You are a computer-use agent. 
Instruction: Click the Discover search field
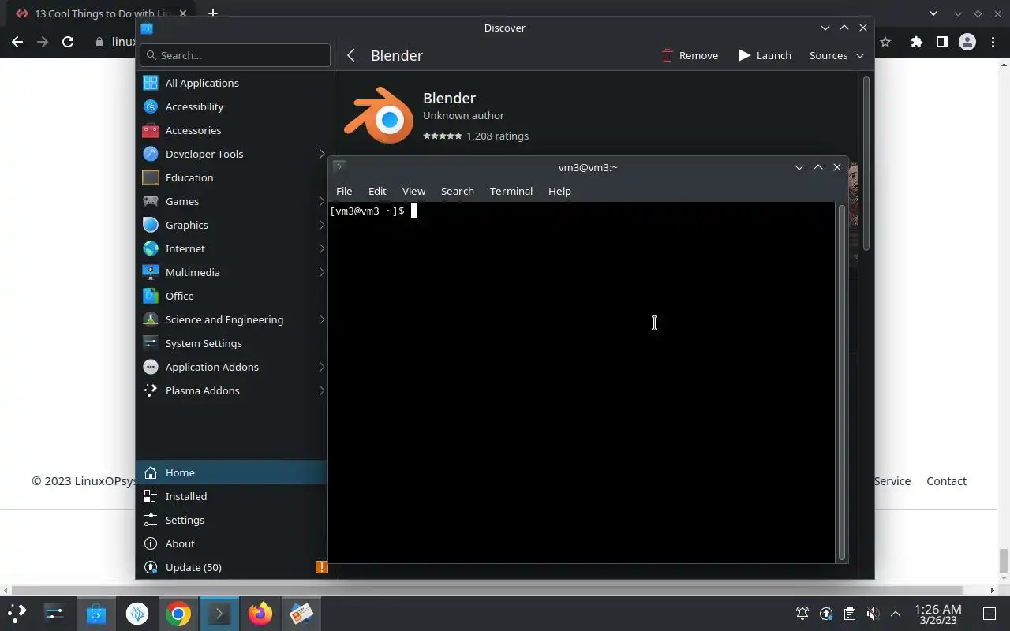pyautogui.click(x=235, y=55)
